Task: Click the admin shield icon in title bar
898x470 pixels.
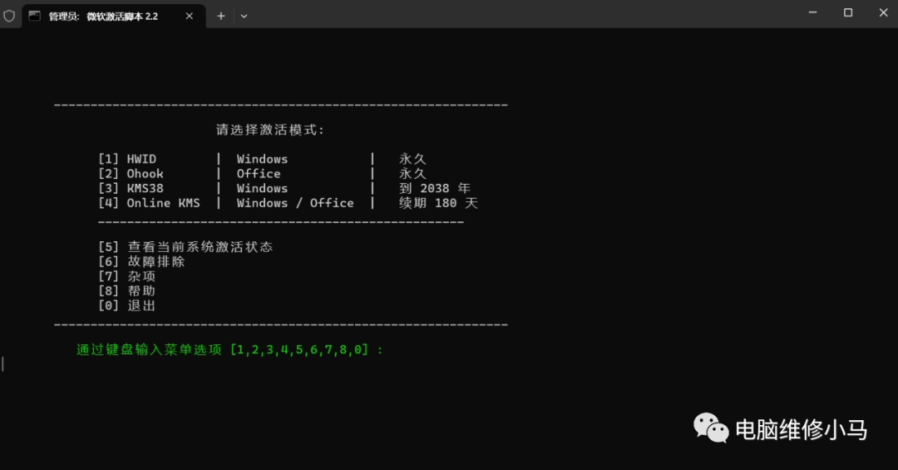Action: click(x=8, y=16)
